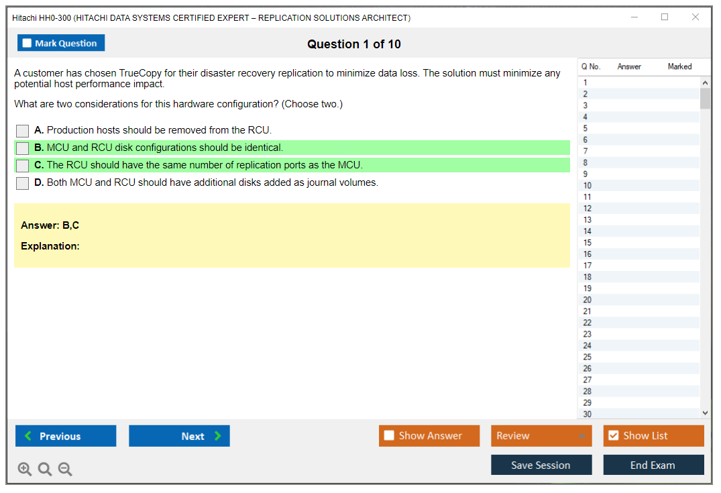Tick answer option D checkbox
The width and height of the screenshot is (721, 493).
click(x=23, y=183)
